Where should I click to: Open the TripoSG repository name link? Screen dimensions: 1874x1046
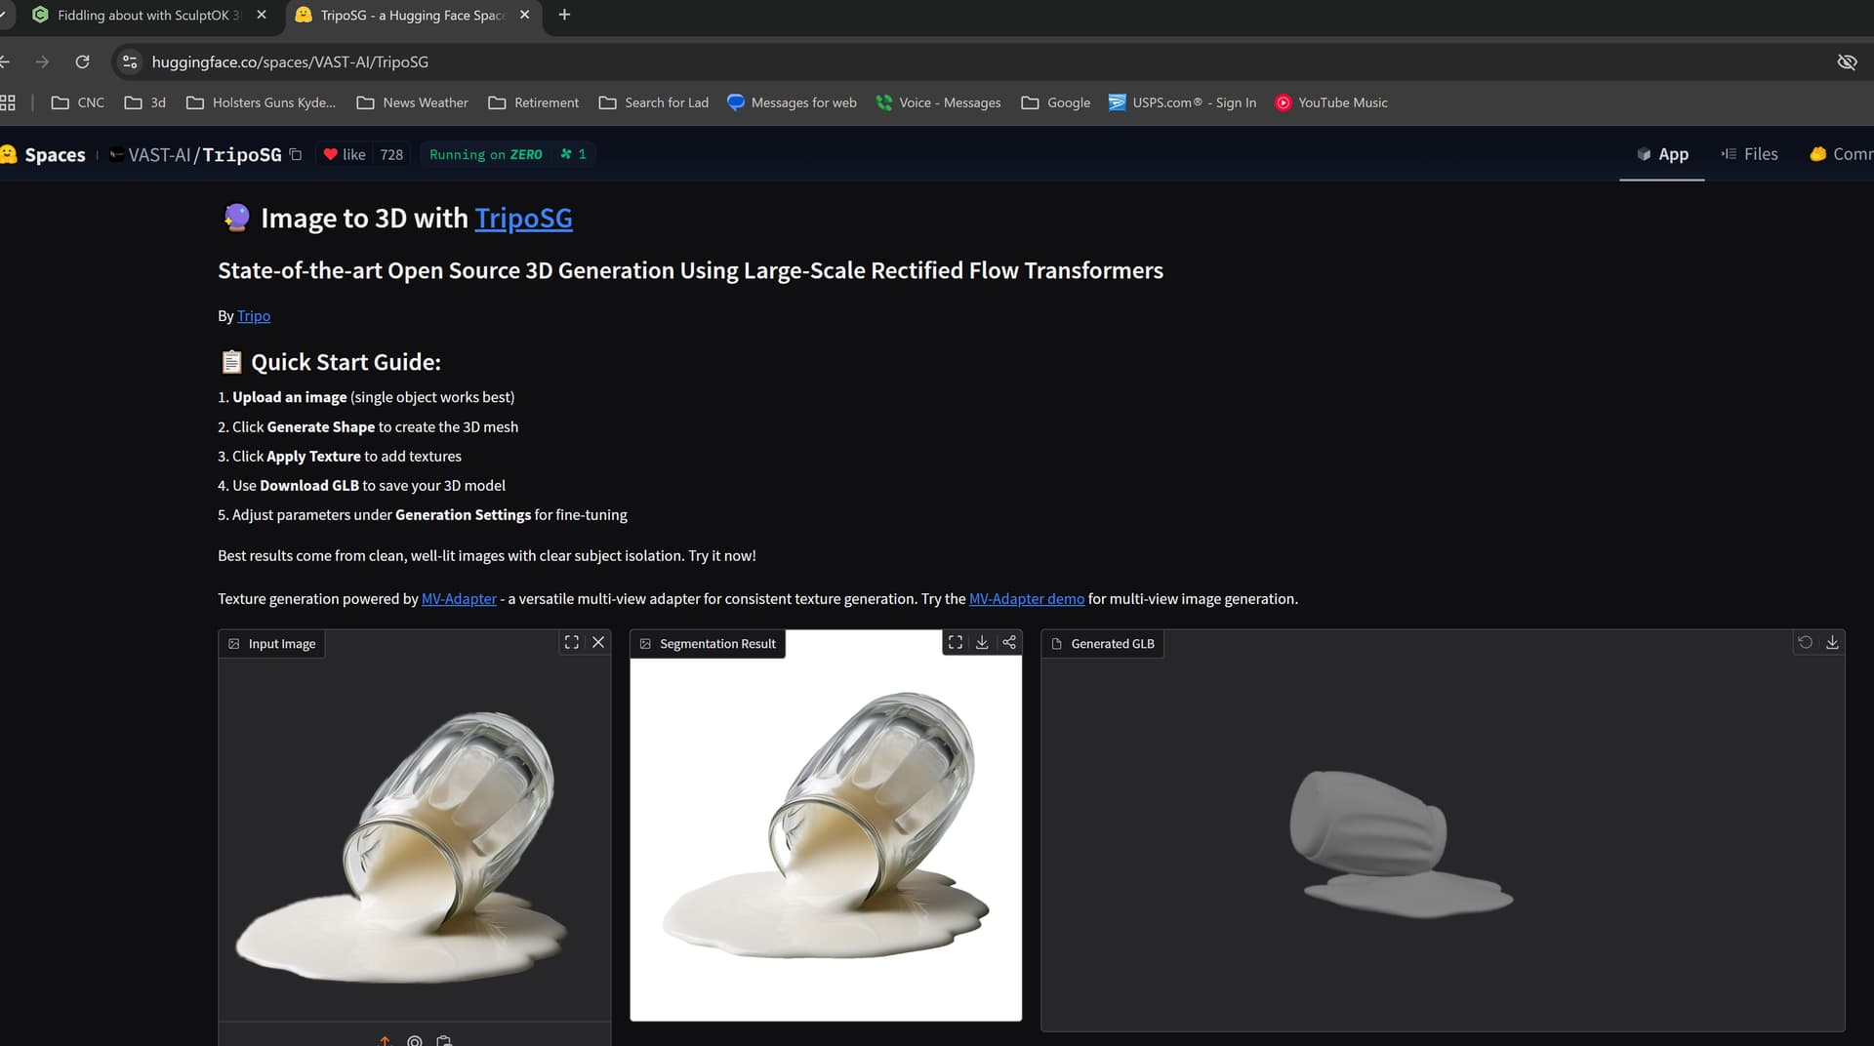242,154
